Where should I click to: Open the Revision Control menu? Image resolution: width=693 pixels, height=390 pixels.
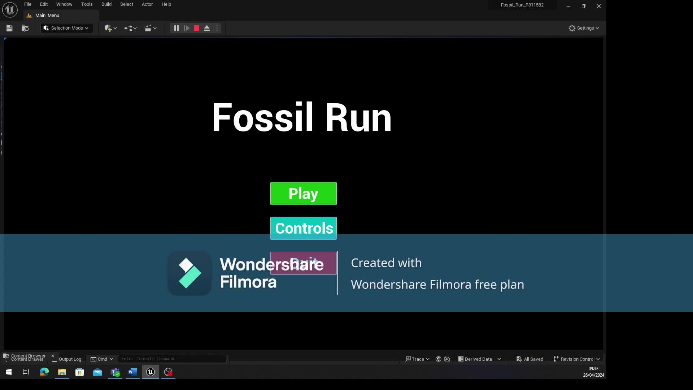[x=576, y=359]
